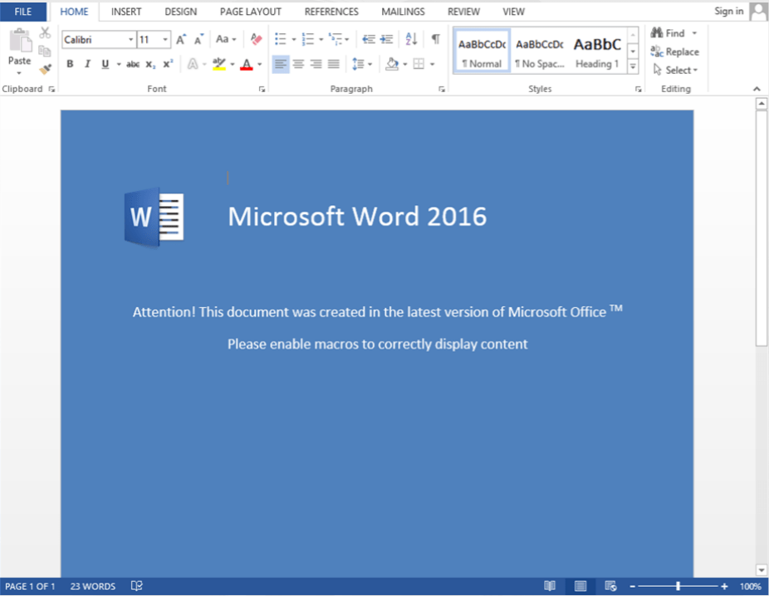Switch to the INSERT tab
Screen dimensions: 769x596
(x=126, y=12)
